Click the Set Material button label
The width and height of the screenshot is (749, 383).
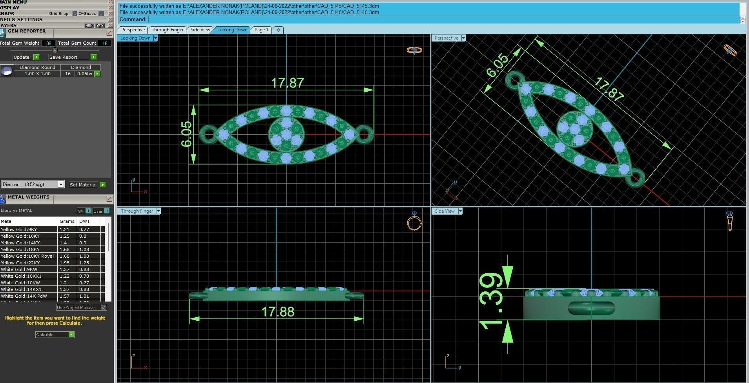click(83, 184)
